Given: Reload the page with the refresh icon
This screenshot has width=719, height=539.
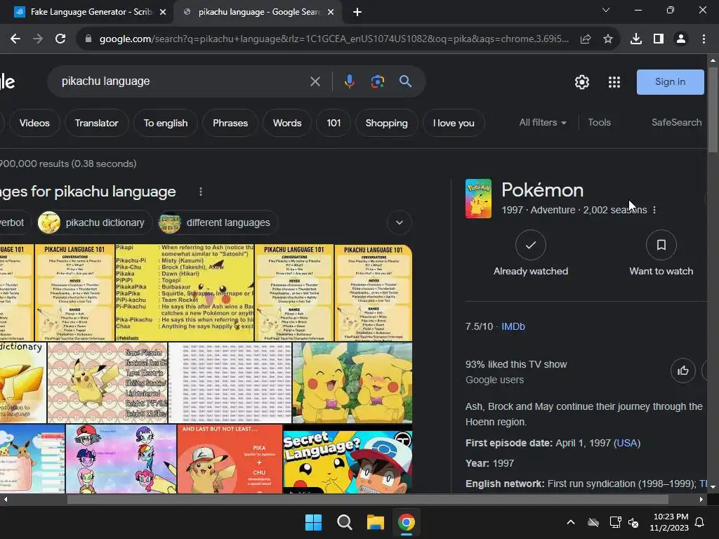Looking at the screenshot, I should [60, 39].
